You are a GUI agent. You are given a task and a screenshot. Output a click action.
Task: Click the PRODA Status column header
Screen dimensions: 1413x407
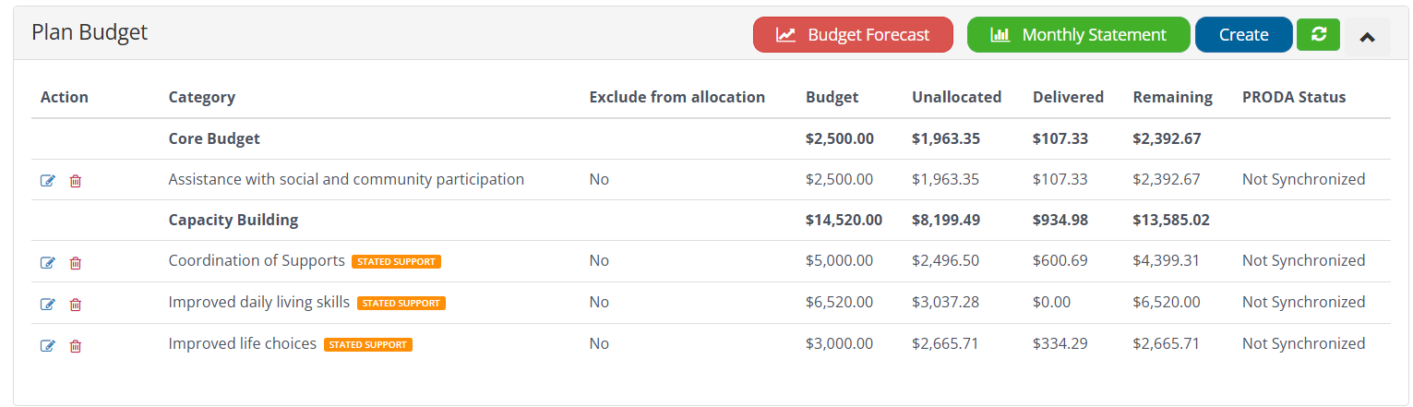point(1294,97)
